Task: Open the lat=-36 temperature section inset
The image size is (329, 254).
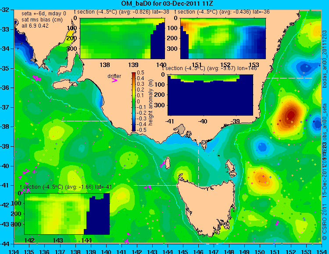Action: [x=223, y=39]
